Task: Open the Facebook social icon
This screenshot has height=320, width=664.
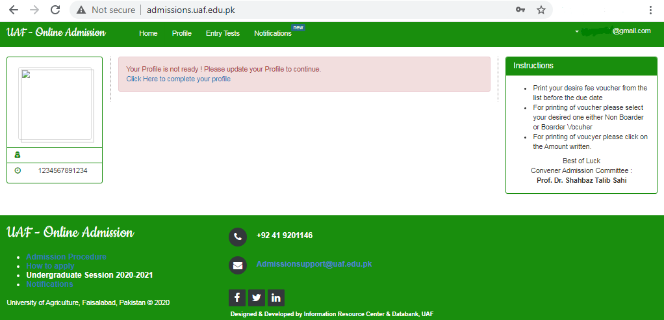Action: 237,297
